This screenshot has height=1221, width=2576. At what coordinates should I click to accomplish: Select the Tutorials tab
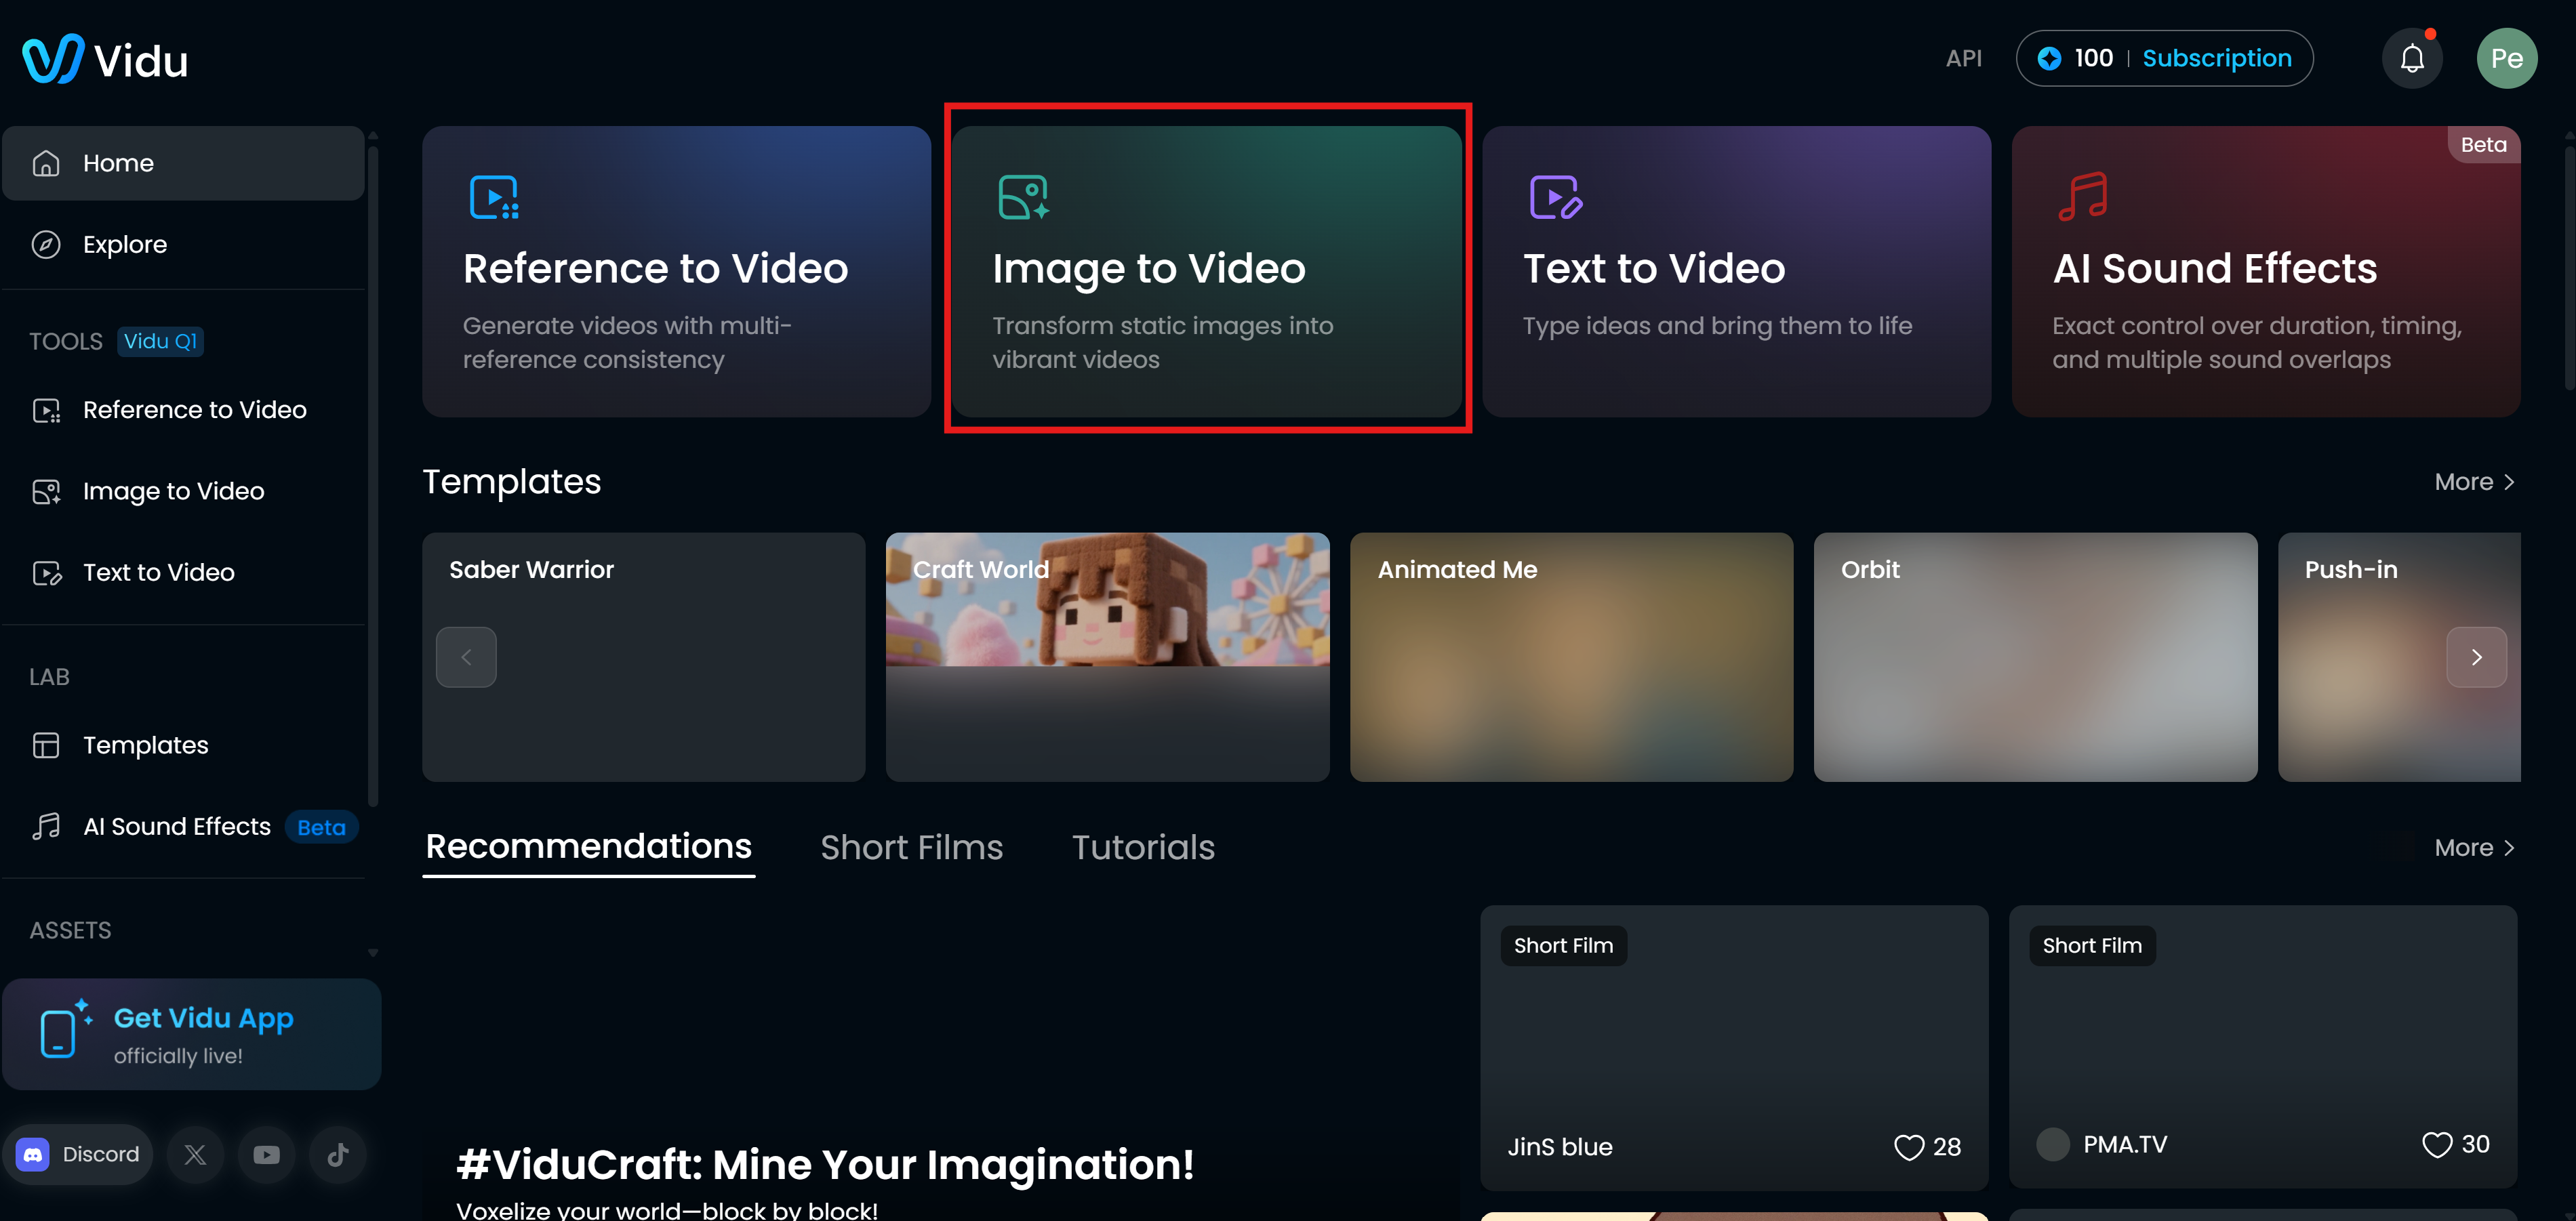click(1143, 846)
